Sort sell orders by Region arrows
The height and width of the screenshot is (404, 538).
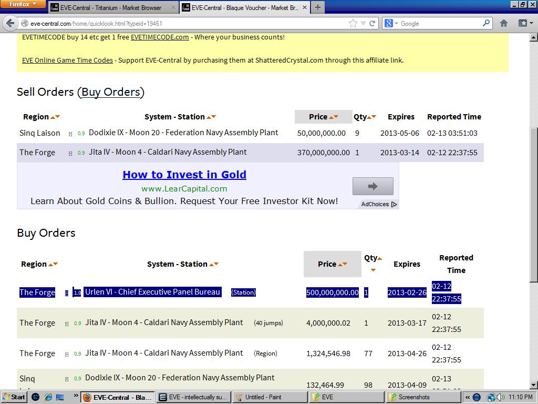(x=55, y=117)
